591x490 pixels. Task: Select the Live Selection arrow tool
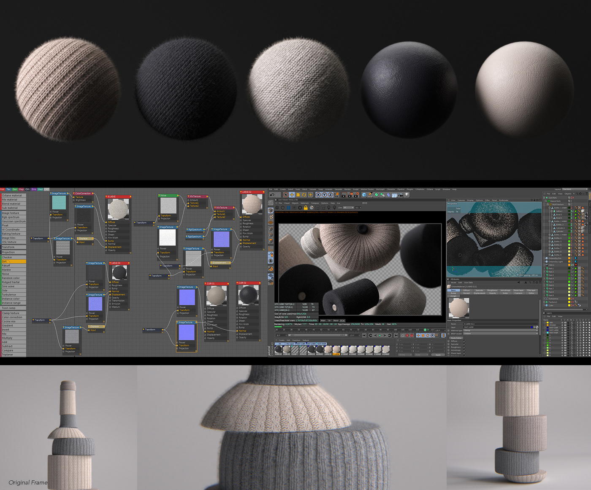point(286,195)
